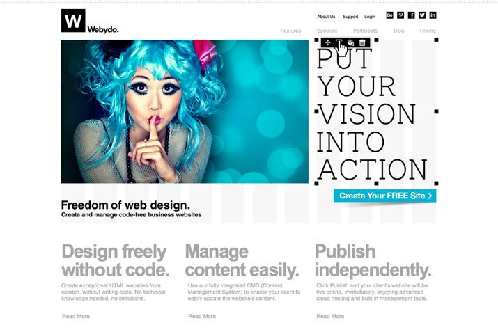
Task: Open the Support link
Action: 350,17
